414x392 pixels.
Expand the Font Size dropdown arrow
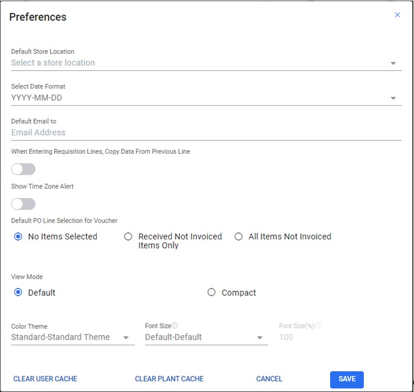coord(260,338)
